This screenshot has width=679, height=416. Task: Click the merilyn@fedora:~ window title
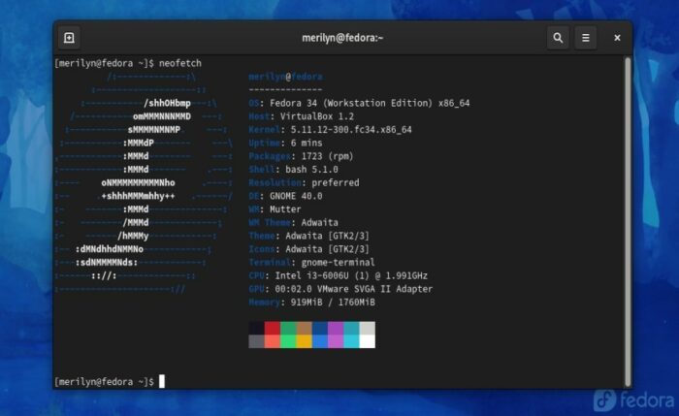[x=342, y=38]
